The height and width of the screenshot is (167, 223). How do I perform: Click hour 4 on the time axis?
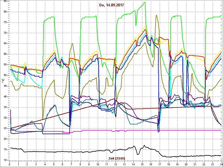click(45, 164)
